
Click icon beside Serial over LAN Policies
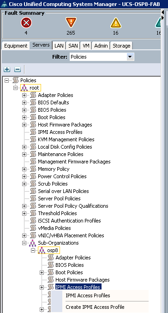(33, 191)
